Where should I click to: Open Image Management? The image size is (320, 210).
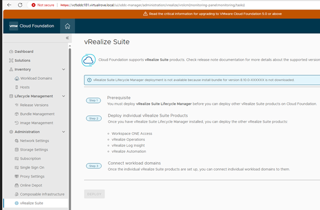point(36,123)
